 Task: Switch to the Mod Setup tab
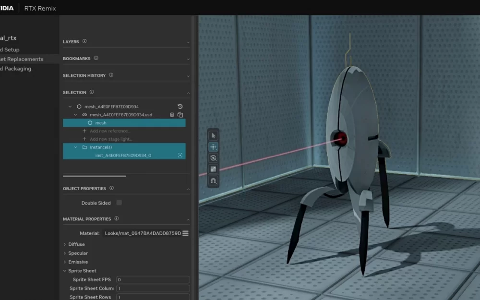tap(11, 49)
